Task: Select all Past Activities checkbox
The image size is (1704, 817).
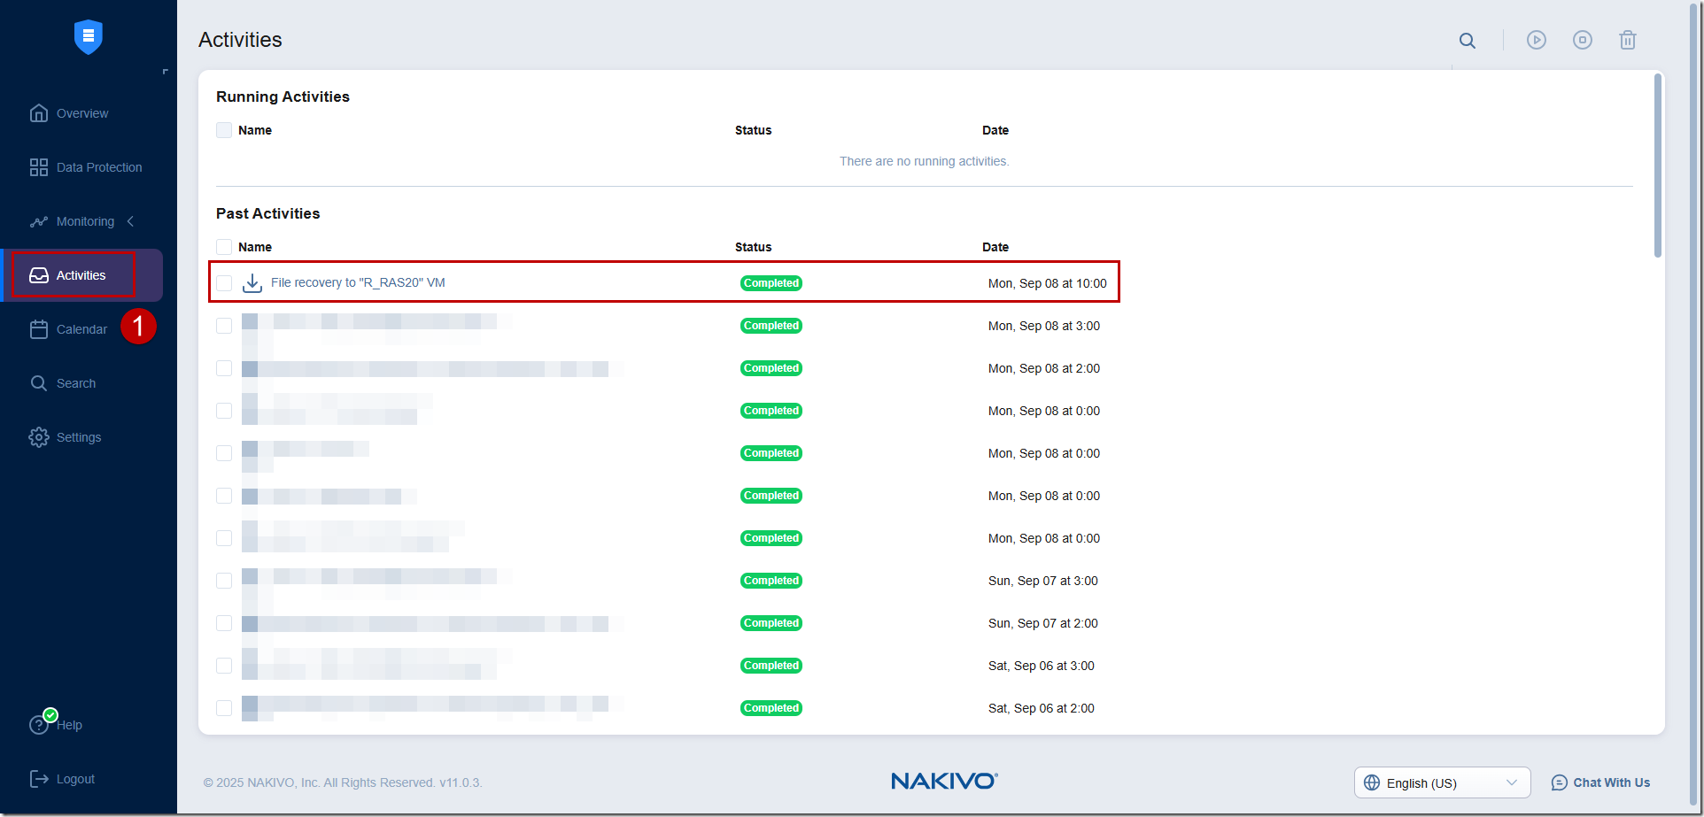Action: point(224,247)
